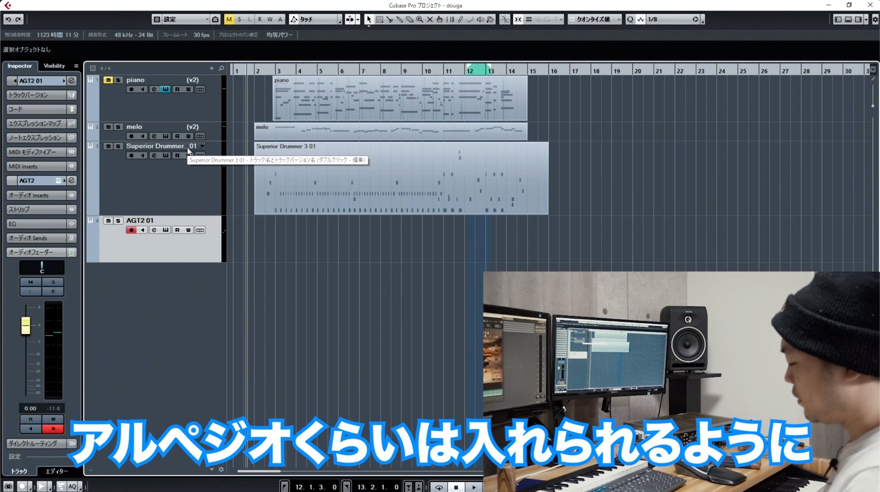Viewport: 880px width, 492px height.
Task: Select the Color paint bucket tool
Action: 491,20
